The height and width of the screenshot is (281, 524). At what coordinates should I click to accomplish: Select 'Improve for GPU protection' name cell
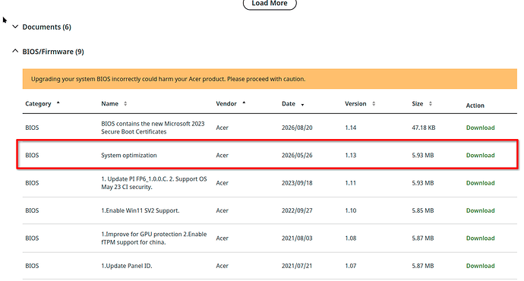(153, 238)
